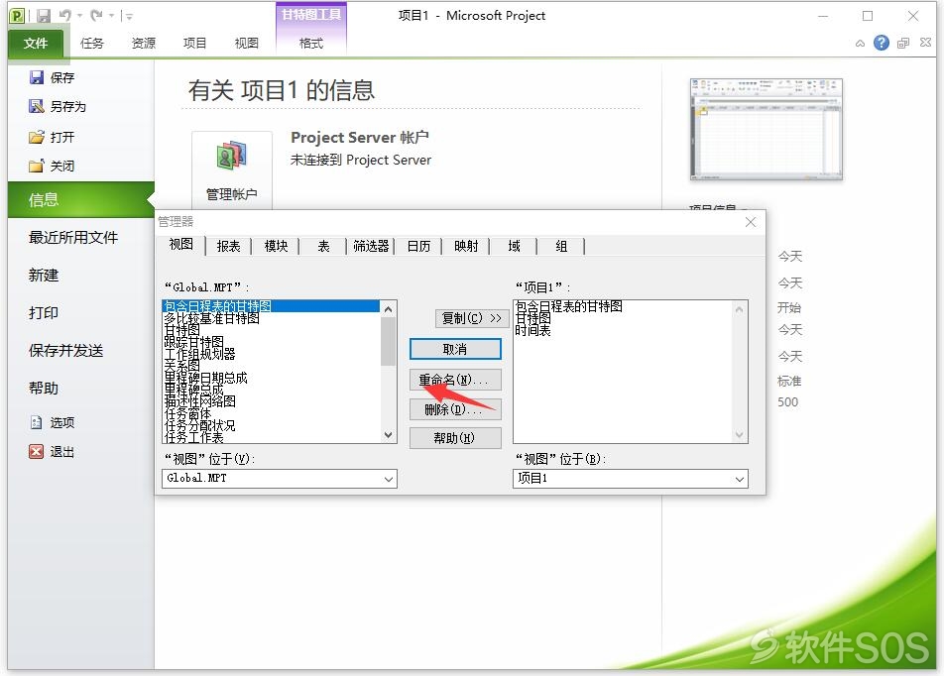This screenshot has width=944, height=676.
Task: Switch to 报表 tab in 管理器
Action: point(229,246)
